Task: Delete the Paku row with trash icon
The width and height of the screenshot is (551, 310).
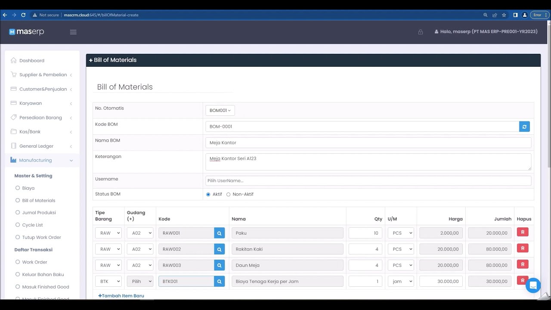Action: click(x=523, y=232)
